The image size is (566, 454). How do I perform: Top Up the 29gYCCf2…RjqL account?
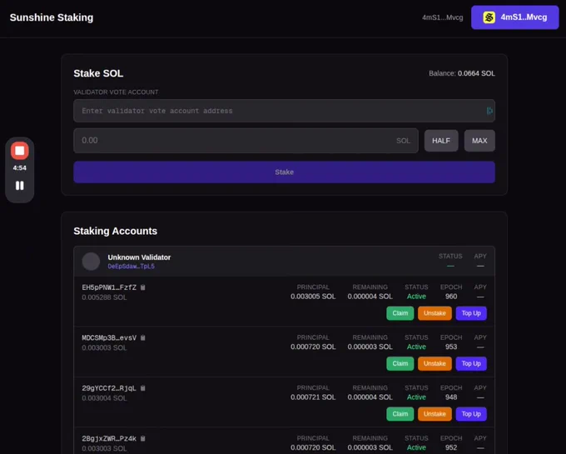[x=471, y=414]
